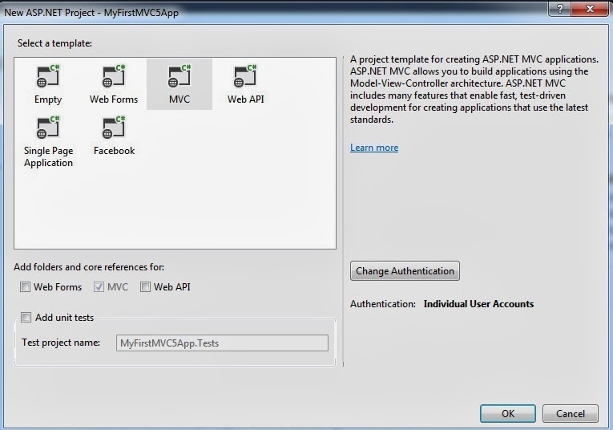Click the 'Authentication:' label
This screenshot has height=430, width=613.
tap(383, 304)
